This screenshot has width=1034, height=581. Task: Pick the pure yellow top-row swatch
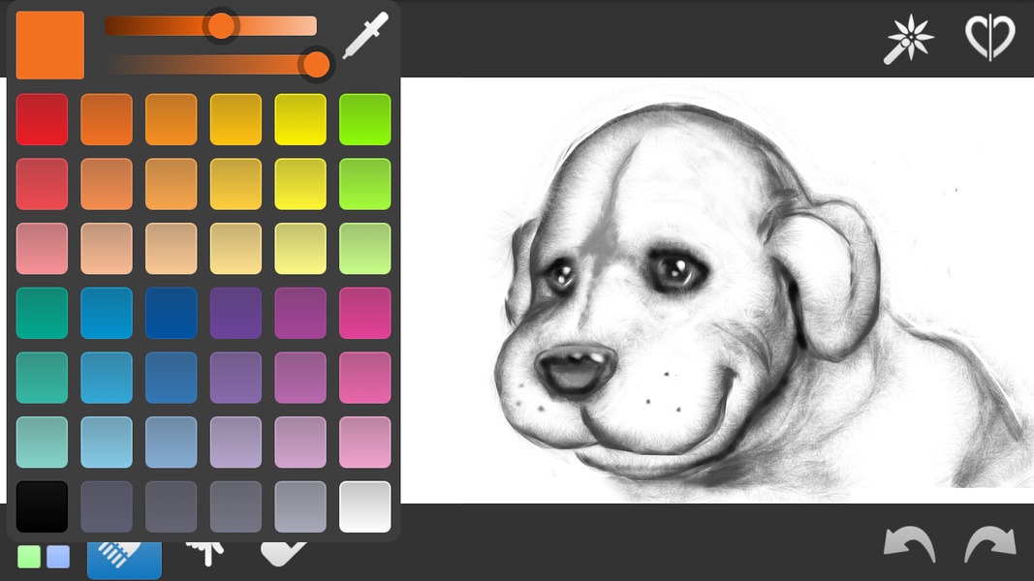(x=300, y=119)
